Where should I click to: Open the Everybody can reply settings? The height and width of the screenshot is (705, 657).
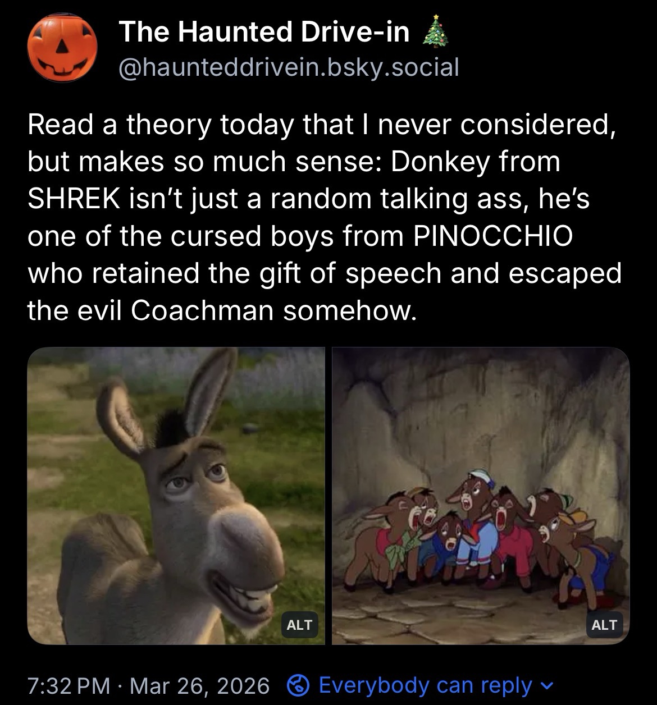point(425,685)
